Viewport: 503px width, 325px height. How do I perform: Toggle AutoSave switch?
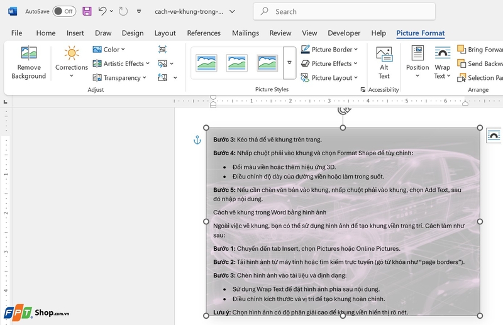64,11
